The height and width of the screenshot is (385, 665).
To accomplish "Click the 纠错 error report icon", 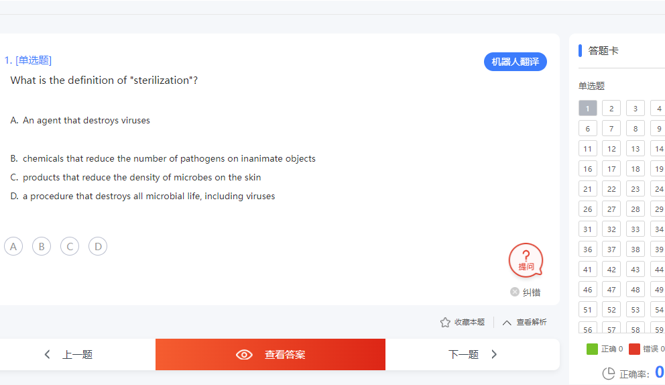I will [514, 292].
